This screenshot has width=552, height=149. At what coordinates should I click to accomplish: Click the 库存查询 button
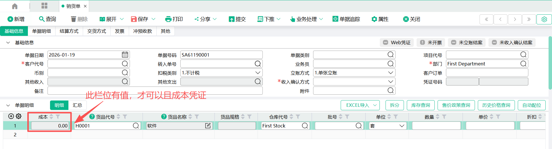click(420, 105)
